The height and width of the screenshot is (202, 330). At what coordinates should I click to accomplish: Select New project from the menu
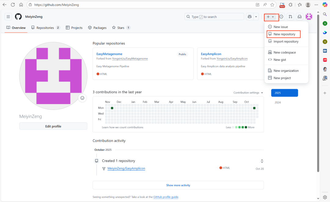[286, 78]
